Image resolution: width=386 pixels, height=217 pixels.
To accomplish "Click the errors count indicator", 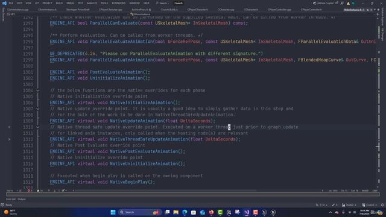I will tap(30, 190).
